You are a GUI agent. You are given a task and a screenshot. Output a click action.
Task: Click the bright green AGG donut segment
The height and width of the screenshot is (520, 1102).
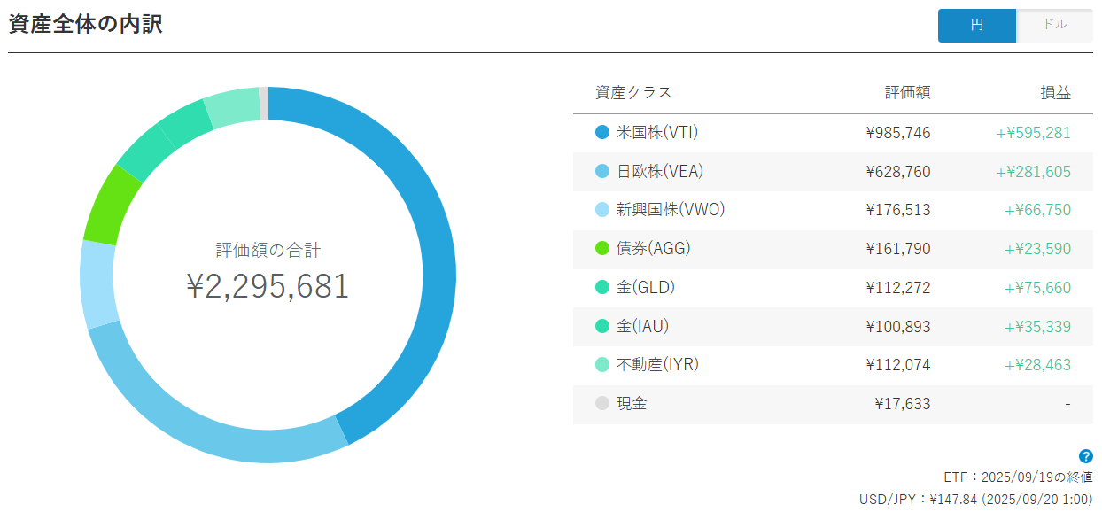[111, 206]
